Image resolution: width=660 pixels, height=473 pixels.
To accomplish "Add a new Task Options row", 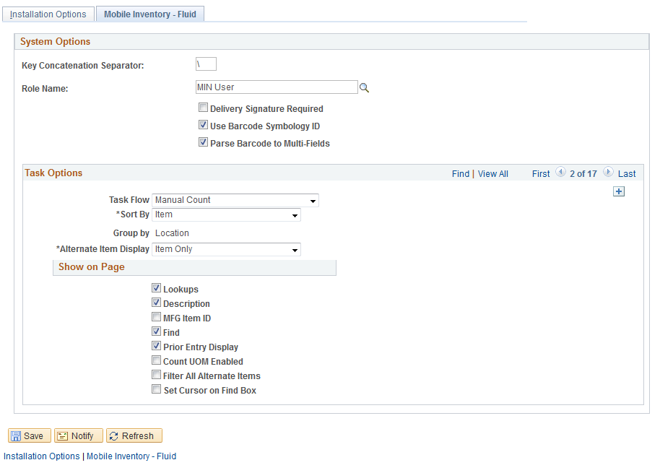I will [618, 191].
